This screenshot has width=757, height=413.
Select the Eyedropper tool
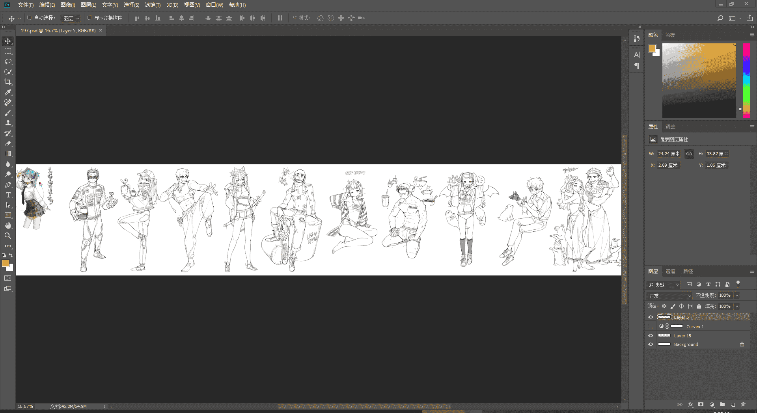point(8,92)
